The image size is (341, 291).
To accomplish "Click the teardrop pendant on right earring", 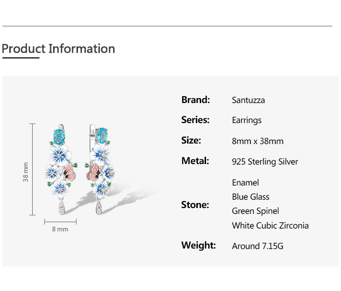I will coord(99,207).
